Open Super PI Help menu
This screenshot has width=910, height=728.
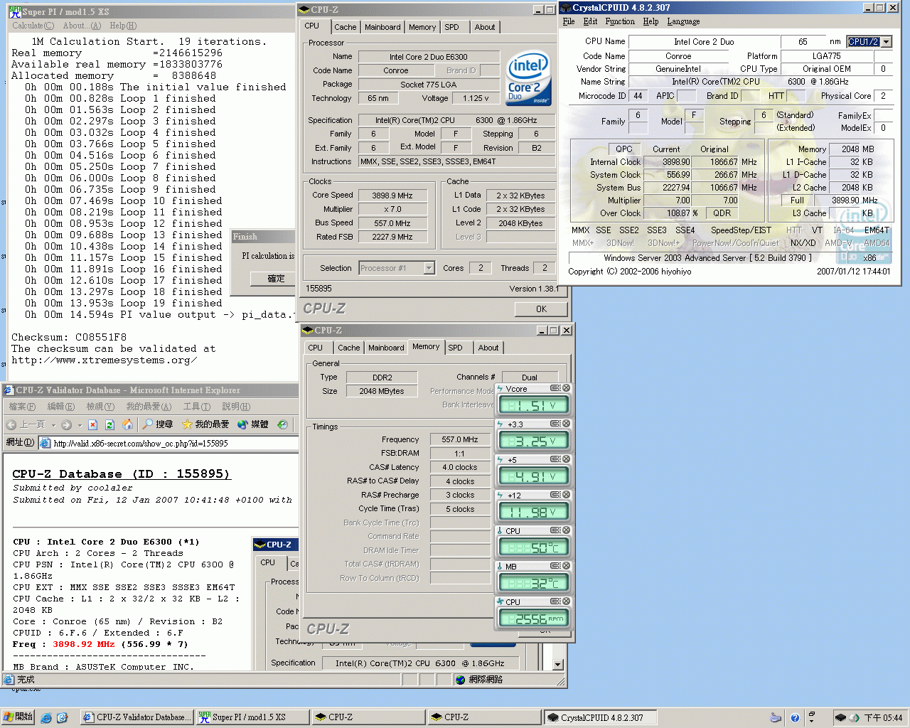pos(122,26)
